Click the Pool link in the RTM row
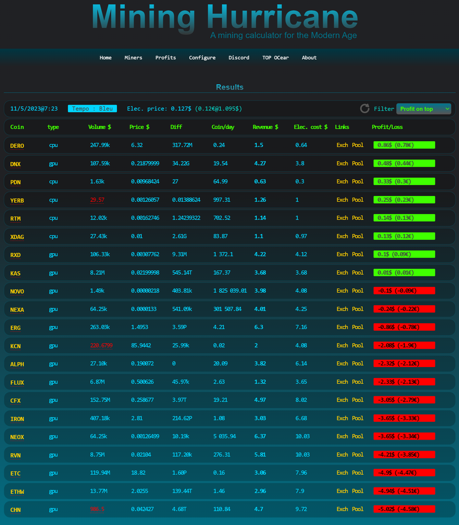The width and height of the screenshot is (459, 525). pos(357,217)
